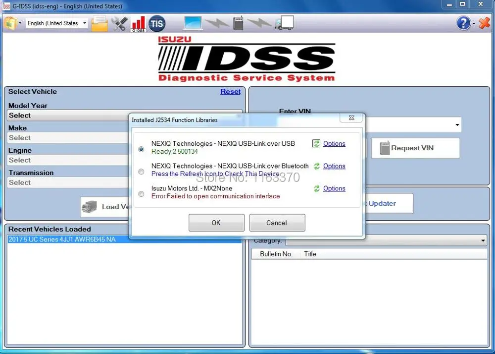Open the Engine Select dropdown
This screenshot has height=354, width=495.
tap(68, 160)
